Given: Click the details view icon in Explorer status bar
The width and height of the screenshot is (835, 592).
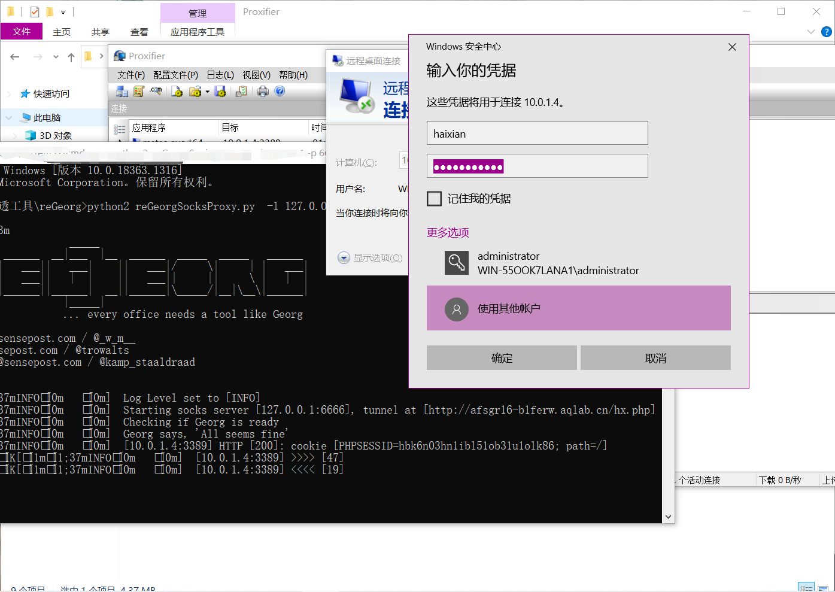Looking at the screenshot, I should pyautogui.click(x=806, y=587).
